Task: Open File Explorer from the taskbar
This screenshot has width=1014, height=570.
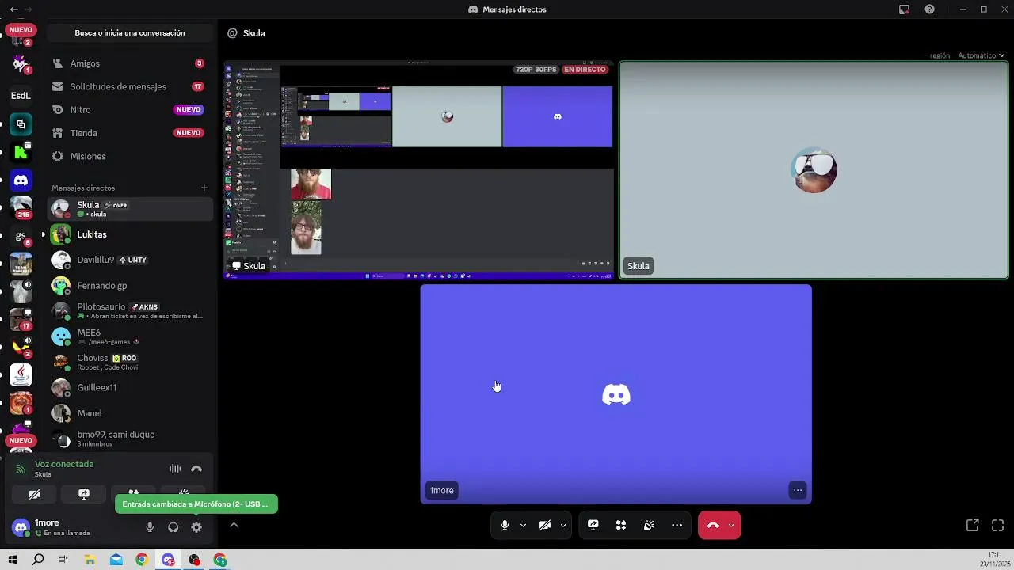Action: pyautogui.click(x=90, y=560)
